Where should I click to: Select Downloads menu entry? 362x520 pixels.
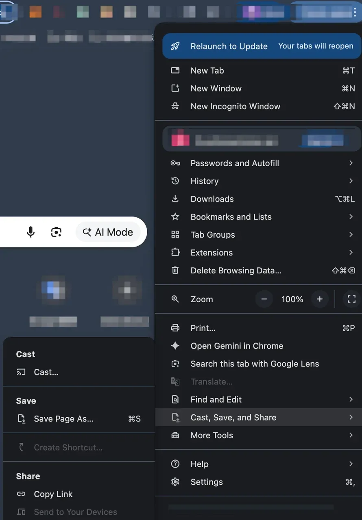pyautogui.click(x=259, y=199)
